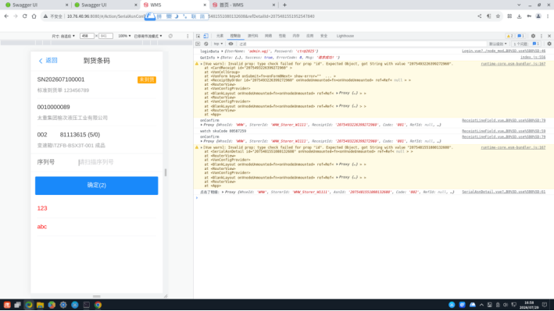Open the file manager icon in the taskbar

[40, 305]
